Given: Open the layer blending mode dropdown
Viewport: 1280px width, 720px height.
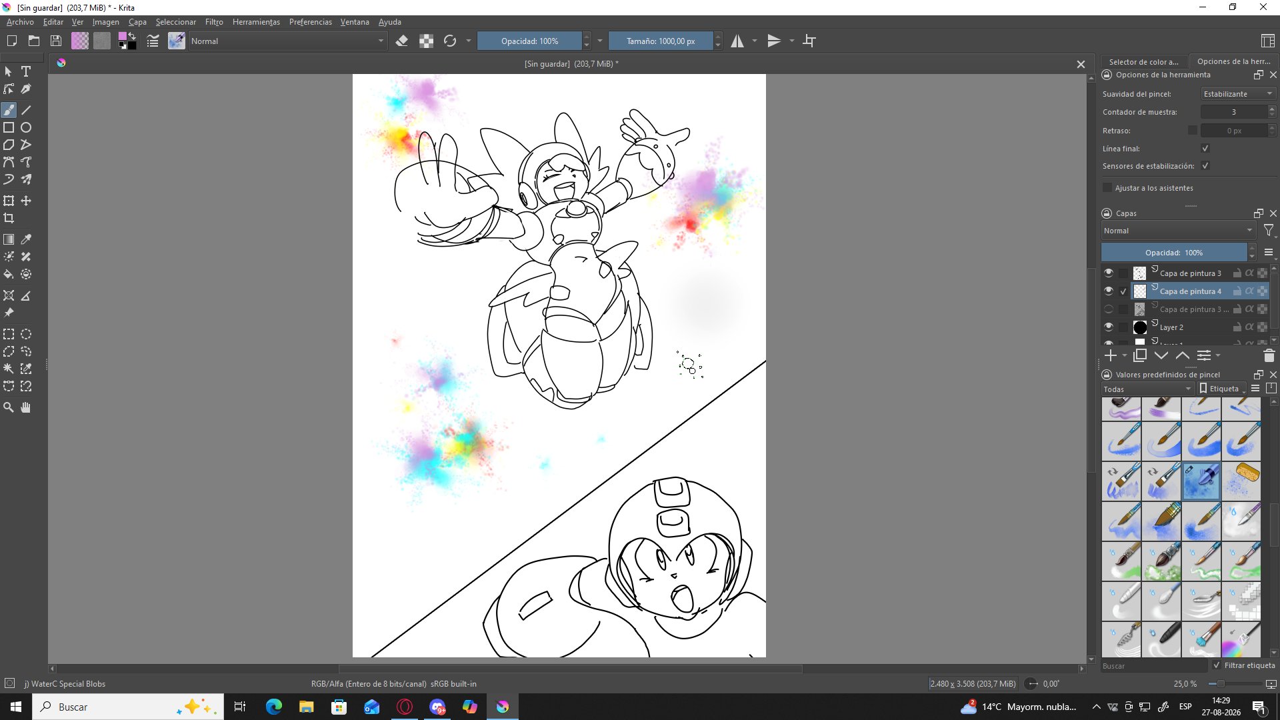Looking at the screenshot, I should pyautogui.click(x=1179, y=231).
